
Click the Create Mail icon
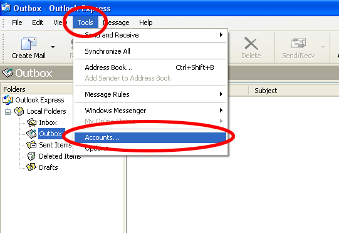(x=29, y=44)
